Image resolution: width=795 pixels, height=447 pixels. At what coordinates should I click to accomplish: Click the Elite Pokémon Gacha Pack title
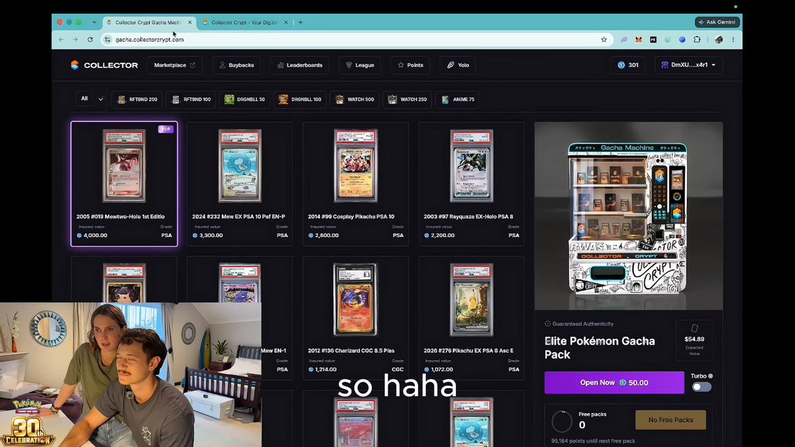coord(600,348)
